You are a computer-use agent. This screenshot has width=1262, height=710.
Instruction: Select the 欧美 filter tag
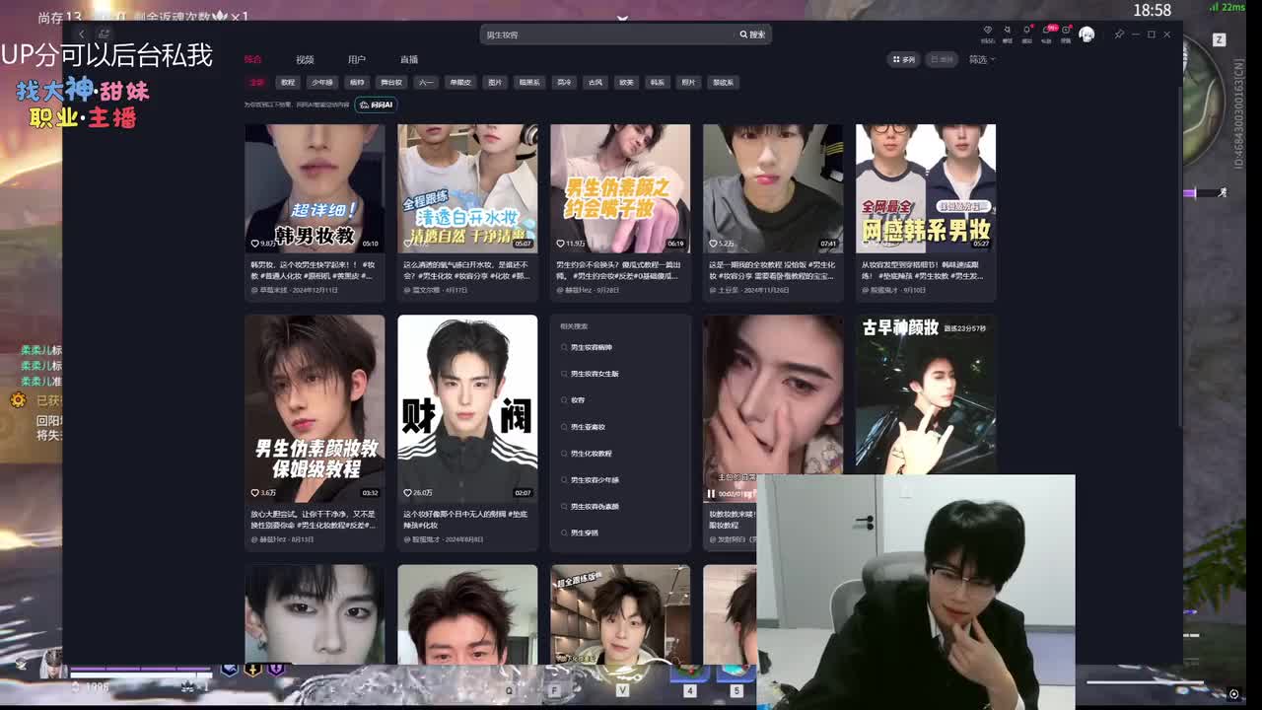tap(625, 83)
